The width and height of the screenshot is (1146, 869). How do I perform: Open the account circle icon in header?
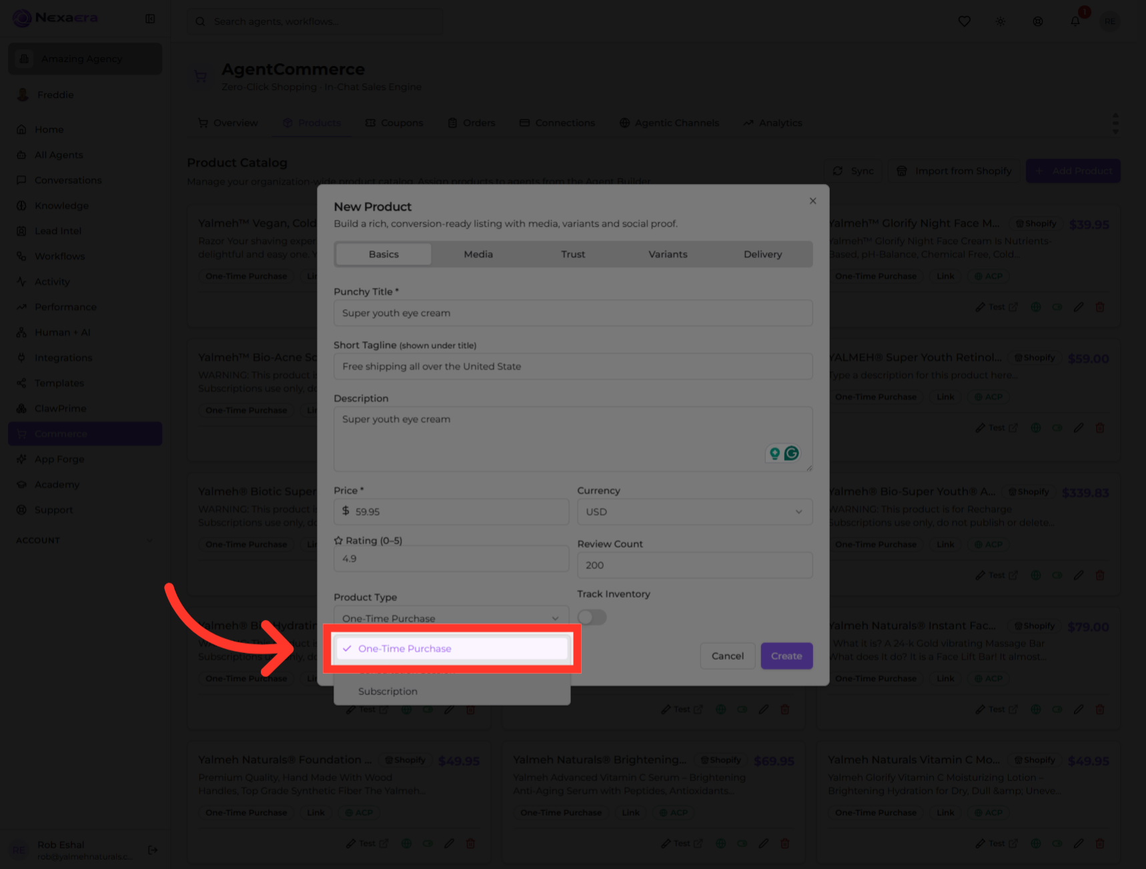pos(1038,21)
